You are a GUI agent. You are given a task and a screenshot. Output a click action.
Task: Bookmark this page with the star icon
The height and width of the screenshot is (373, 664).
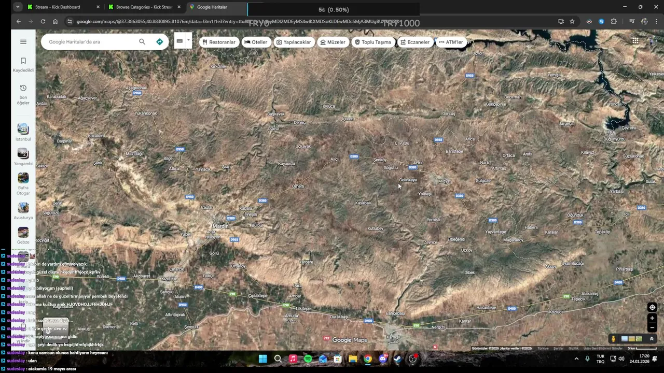tap(572, 21)
